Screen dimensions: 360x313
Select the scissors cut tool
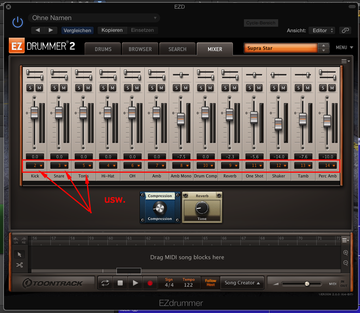(20, 265)
